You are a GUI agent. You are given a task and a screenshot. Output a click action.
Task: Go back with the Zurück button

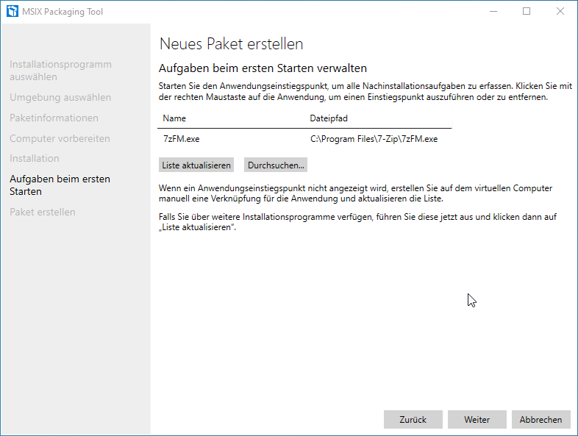pos(413,420)
